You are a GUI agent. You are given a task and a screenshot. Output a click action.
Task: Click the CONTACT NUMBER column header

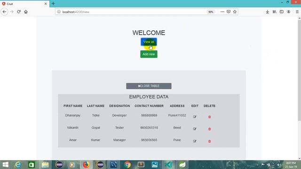149,106
